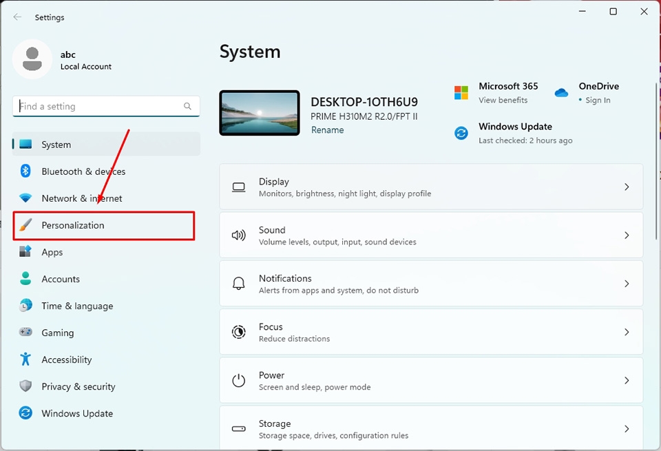Click the Sound speaker icon
The image size is (661, 451).
(x=239, y=235)
